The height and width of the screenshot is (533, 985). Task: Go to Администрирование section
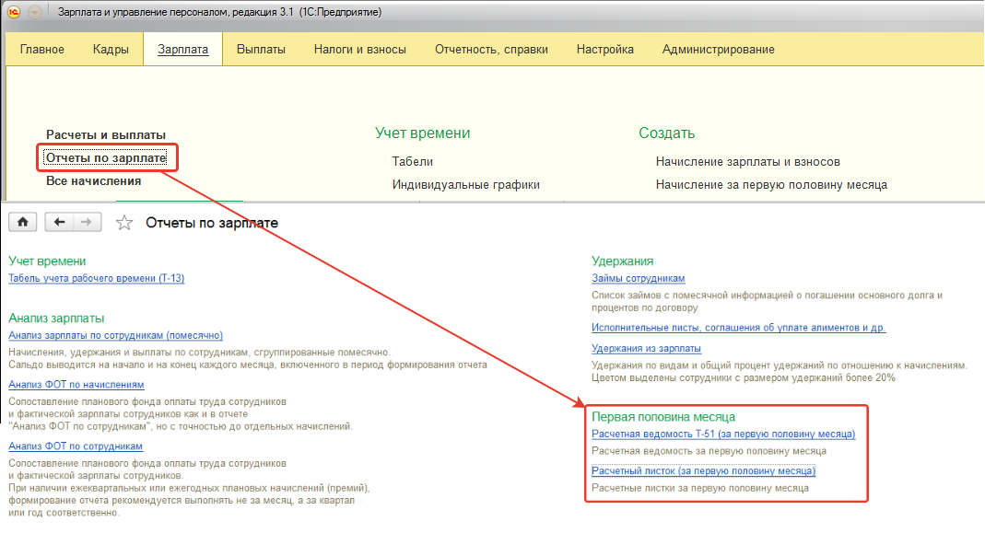click(x=718, y=50)
